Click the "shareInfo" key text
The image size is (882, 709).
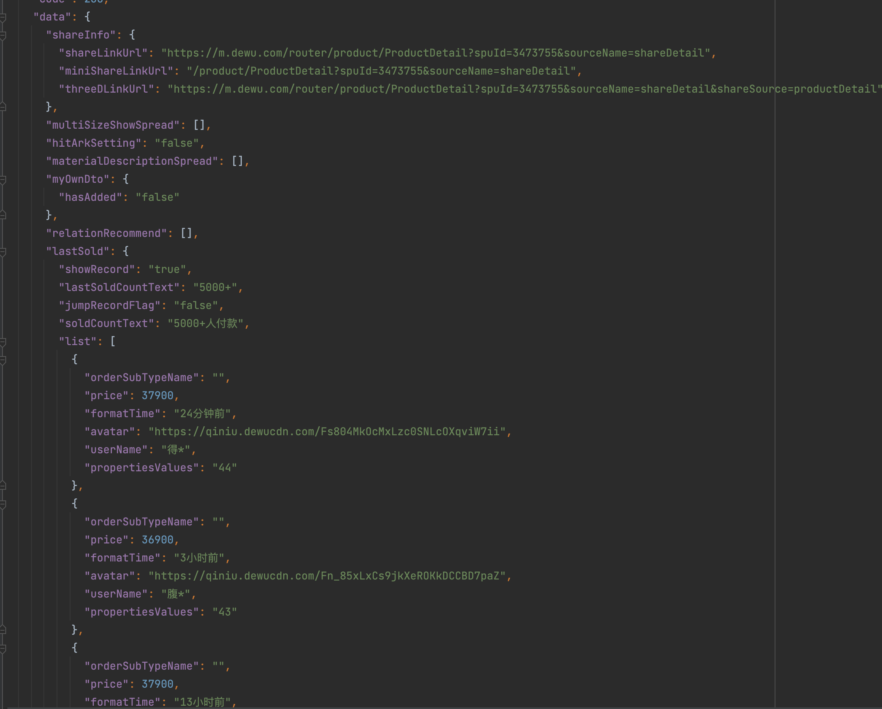click(x=81, y=35)
